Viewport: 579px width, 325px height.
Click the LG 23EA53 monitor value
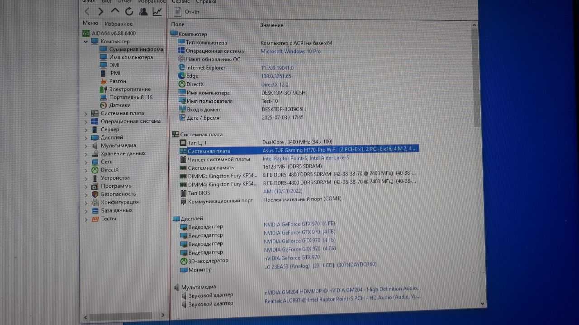(320, 265)
